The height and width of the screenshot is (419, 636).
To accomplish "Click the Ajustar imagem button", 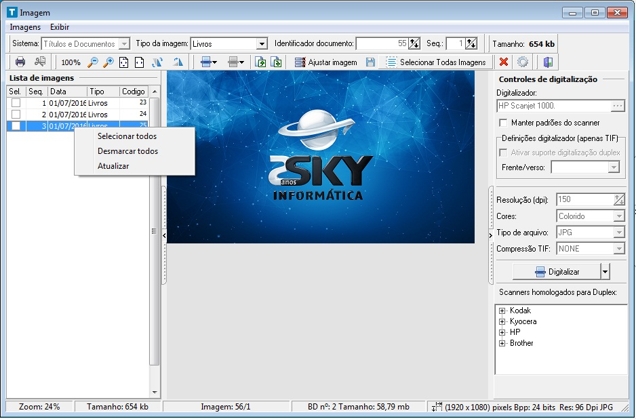I will tap(326, 62).
